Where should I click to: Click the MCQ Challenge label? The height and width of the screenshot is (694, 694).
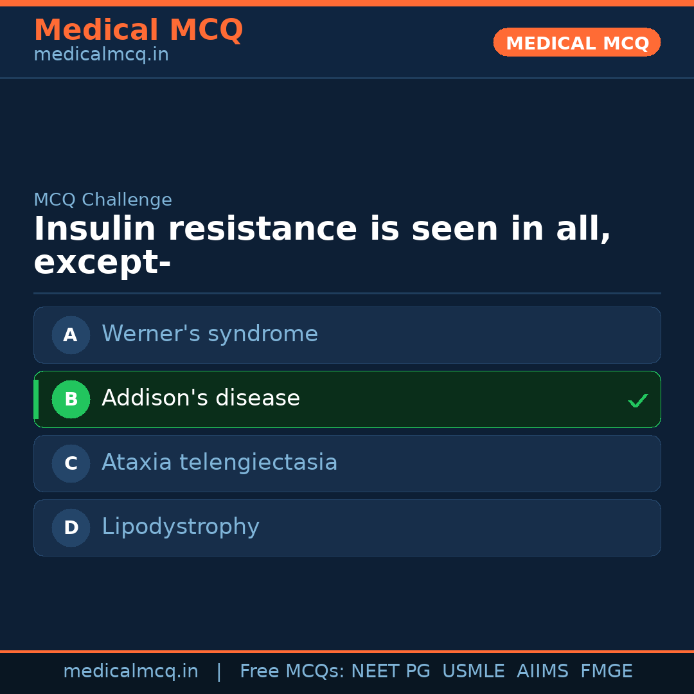pyautogui.click(x=103, y=200)
